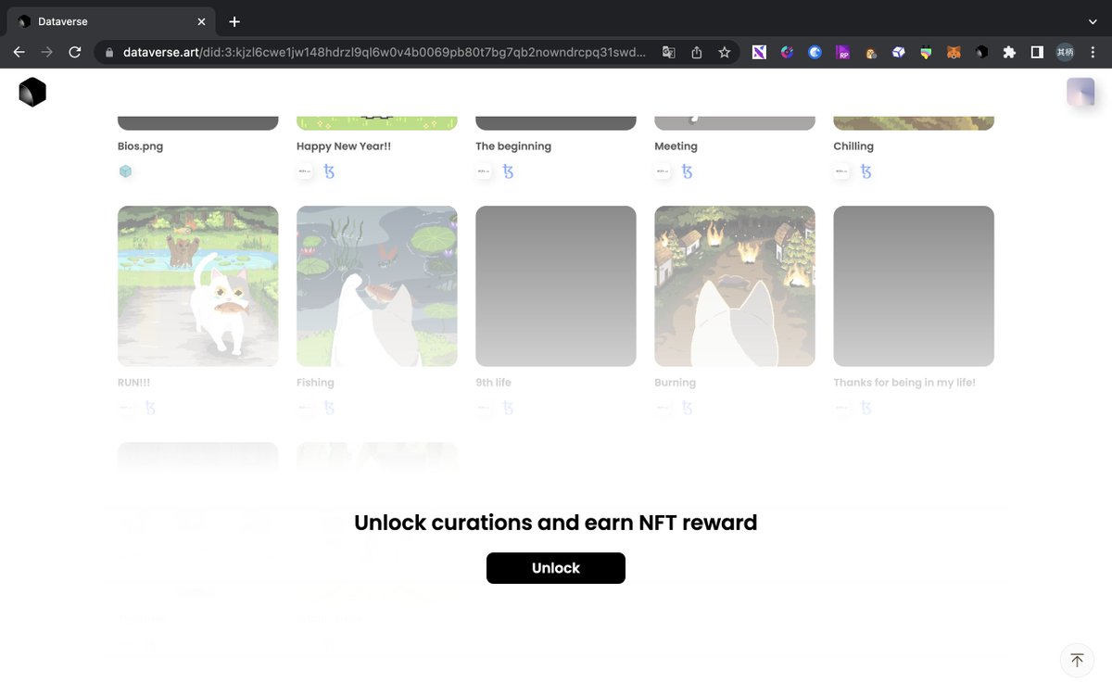
Task: Open the RUN!!! artwork thumbnail
Action: [197, 285]
